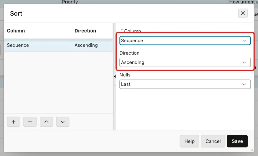Click the Column header in sort list
Image resolution: width=258 pixels, height=156 pixels.
pos(16,31)
